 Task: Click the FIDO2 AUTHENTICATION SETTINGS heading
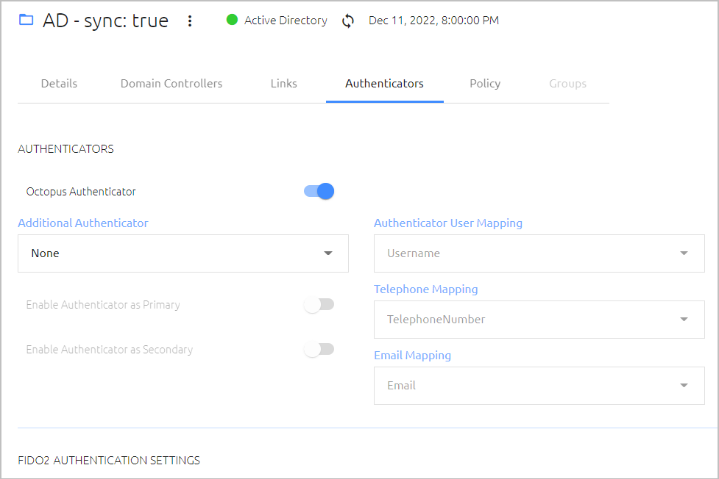point(109,460)
